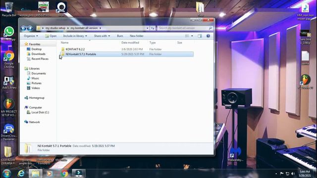The width and height of the screenshot is (317, 178).
Task: Open Music library
Action: pyautogui.click(x=35, y=78)
